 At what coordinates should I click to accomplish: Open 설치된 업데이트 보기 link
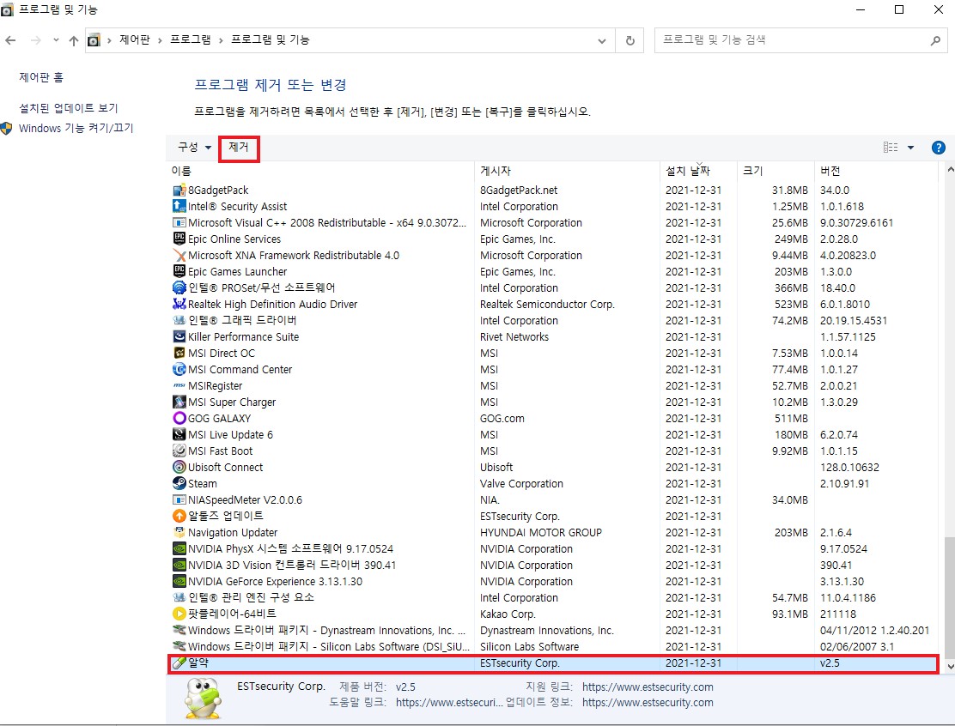point(68,108)
